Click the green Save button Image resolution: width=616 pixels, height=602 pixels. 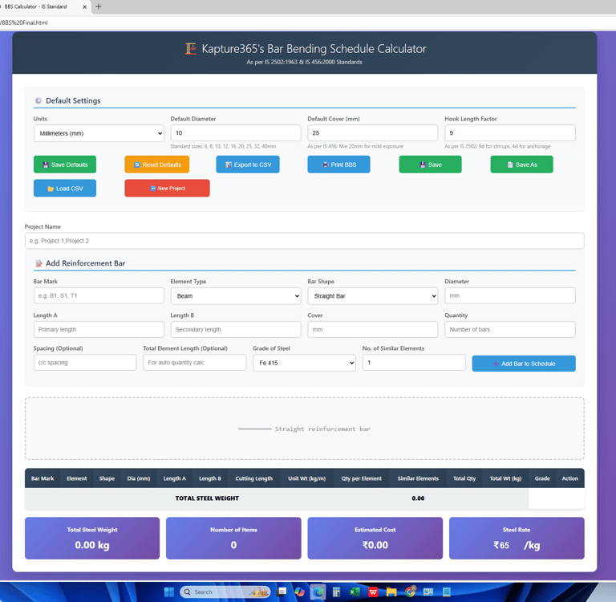(x=430, y=165)
